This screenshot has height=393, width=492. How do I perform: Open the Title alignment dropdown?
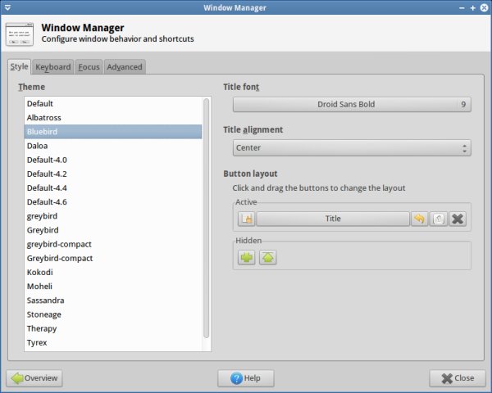pos(352,147)
